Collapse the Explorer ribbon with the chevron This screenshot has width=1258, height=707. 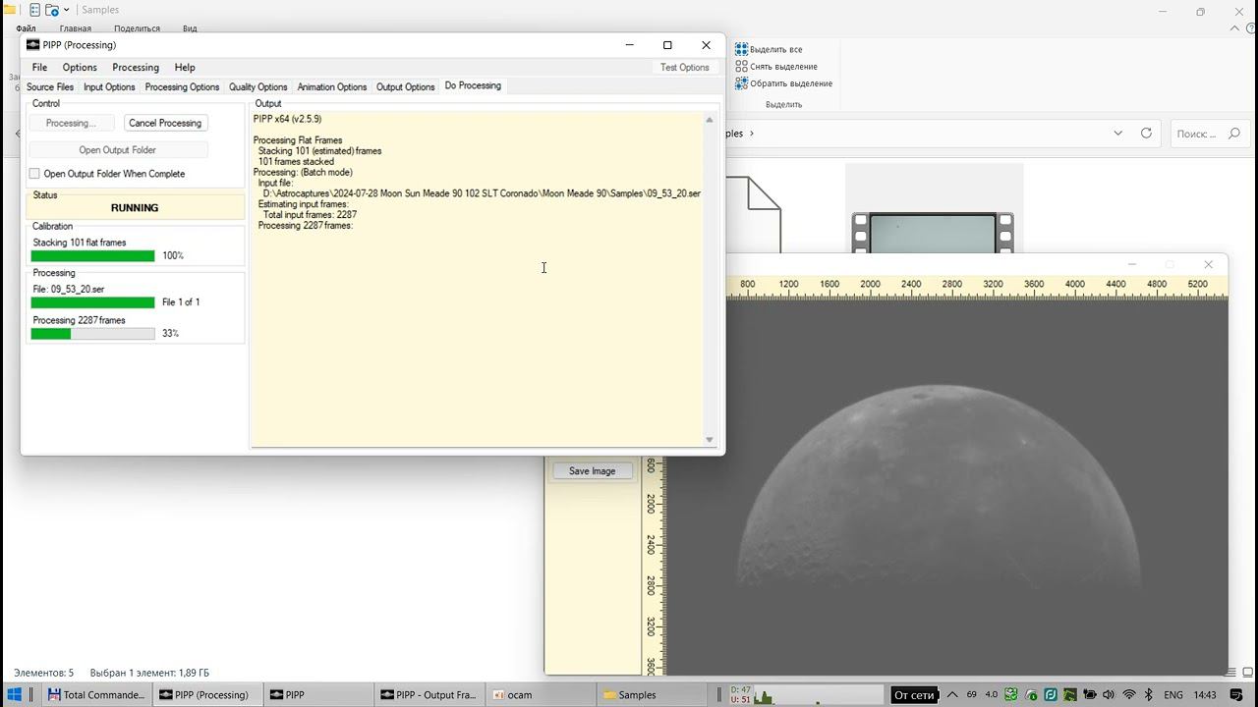1232,29
